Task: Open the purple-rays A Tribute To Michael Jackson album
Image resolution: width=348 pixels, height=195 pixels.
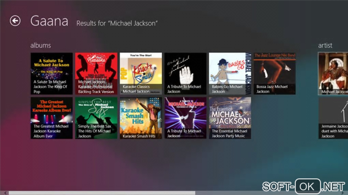Action: [185, 118]
